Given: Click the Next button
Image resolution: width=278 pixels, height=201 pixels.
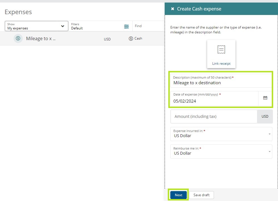Looking at the screenshot, I should 179,195.
